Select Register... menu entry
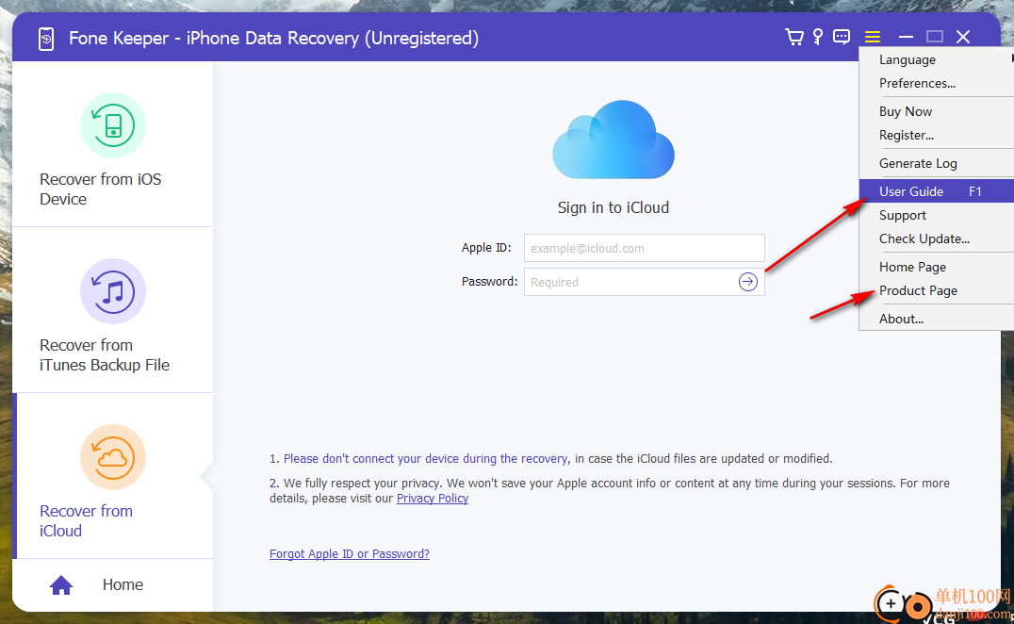Viewport: 1014px width, 624px height. point(937,135)
